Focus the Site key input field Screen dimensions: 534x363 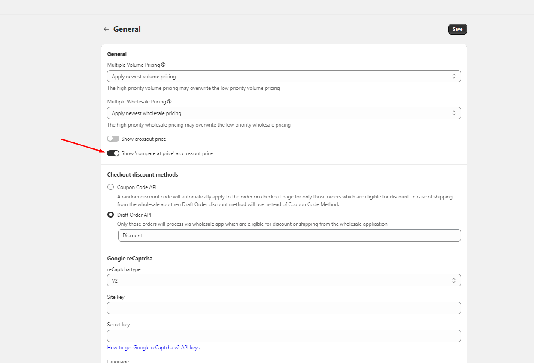coord(284,308)
